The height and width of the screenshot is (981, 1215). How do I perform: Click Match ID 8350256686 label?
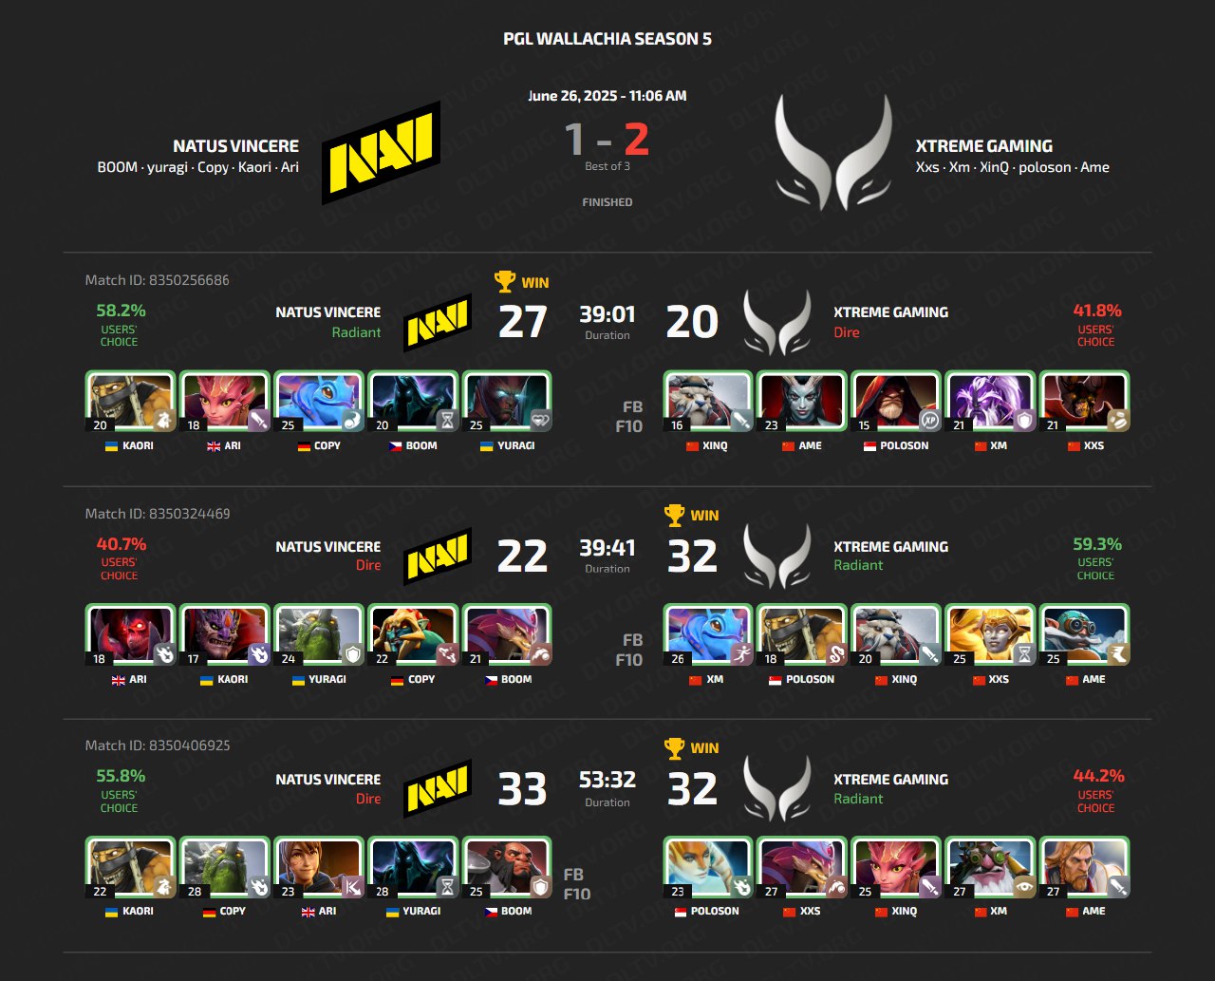(x=157, y=280)
